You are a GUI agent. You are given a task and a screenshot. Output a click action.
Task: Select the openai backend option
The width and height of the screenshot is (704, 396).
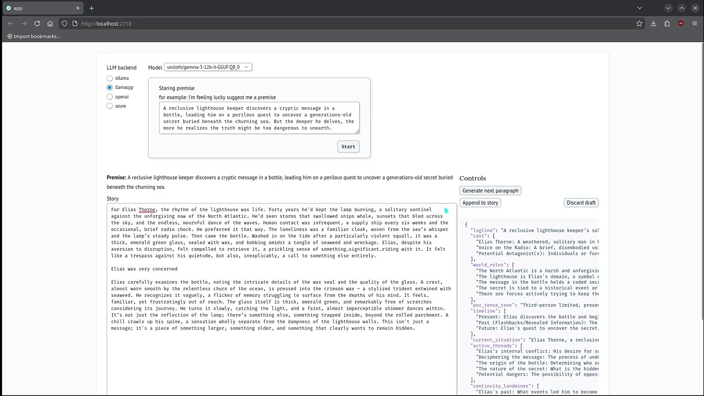[110, 97]
